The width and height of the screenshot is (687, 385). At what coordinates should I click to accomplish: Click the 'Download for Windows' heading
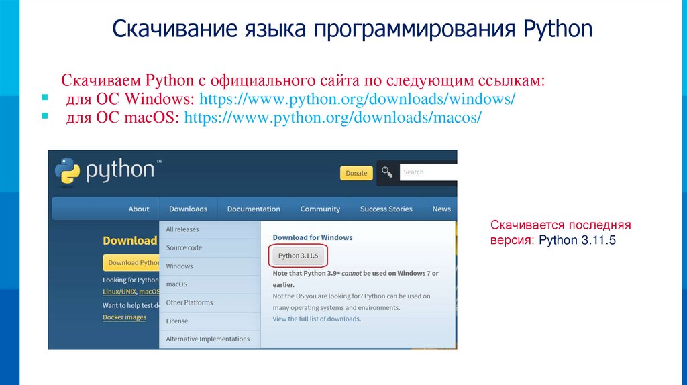[313, 237]
